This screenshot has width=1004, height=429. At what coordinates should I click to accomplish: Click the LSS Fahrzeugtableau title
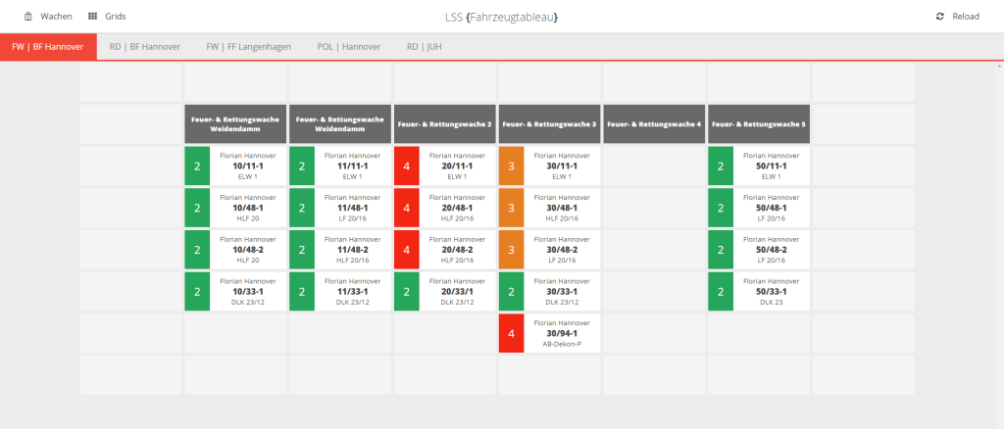501,17
